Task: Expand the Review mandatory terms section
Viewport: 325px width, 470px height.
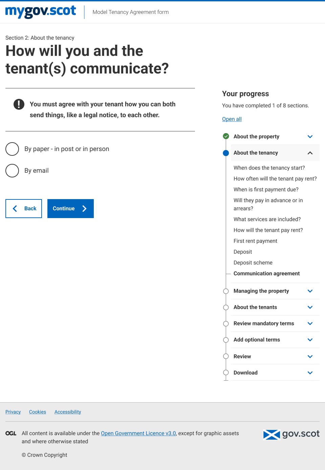Action: coord(275,324)
